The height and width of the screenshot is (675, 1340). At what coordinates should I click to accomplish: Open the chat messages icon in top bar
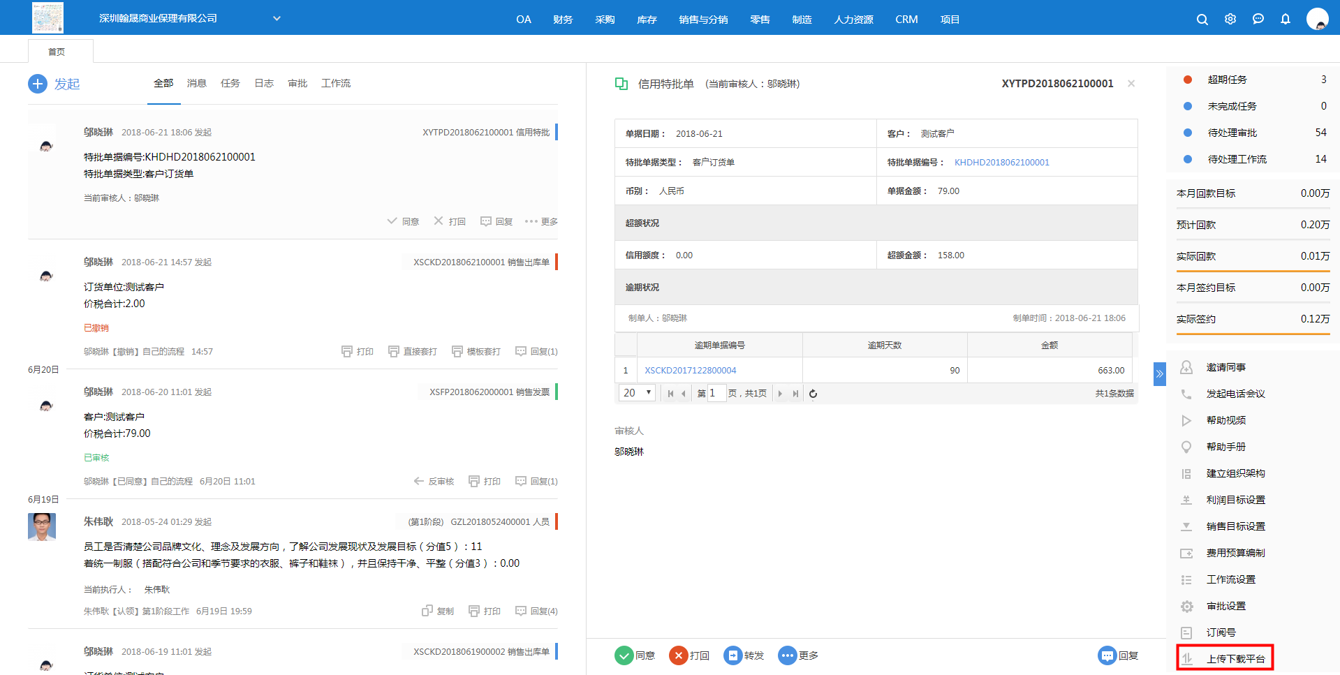click(x=1258, y=20)
